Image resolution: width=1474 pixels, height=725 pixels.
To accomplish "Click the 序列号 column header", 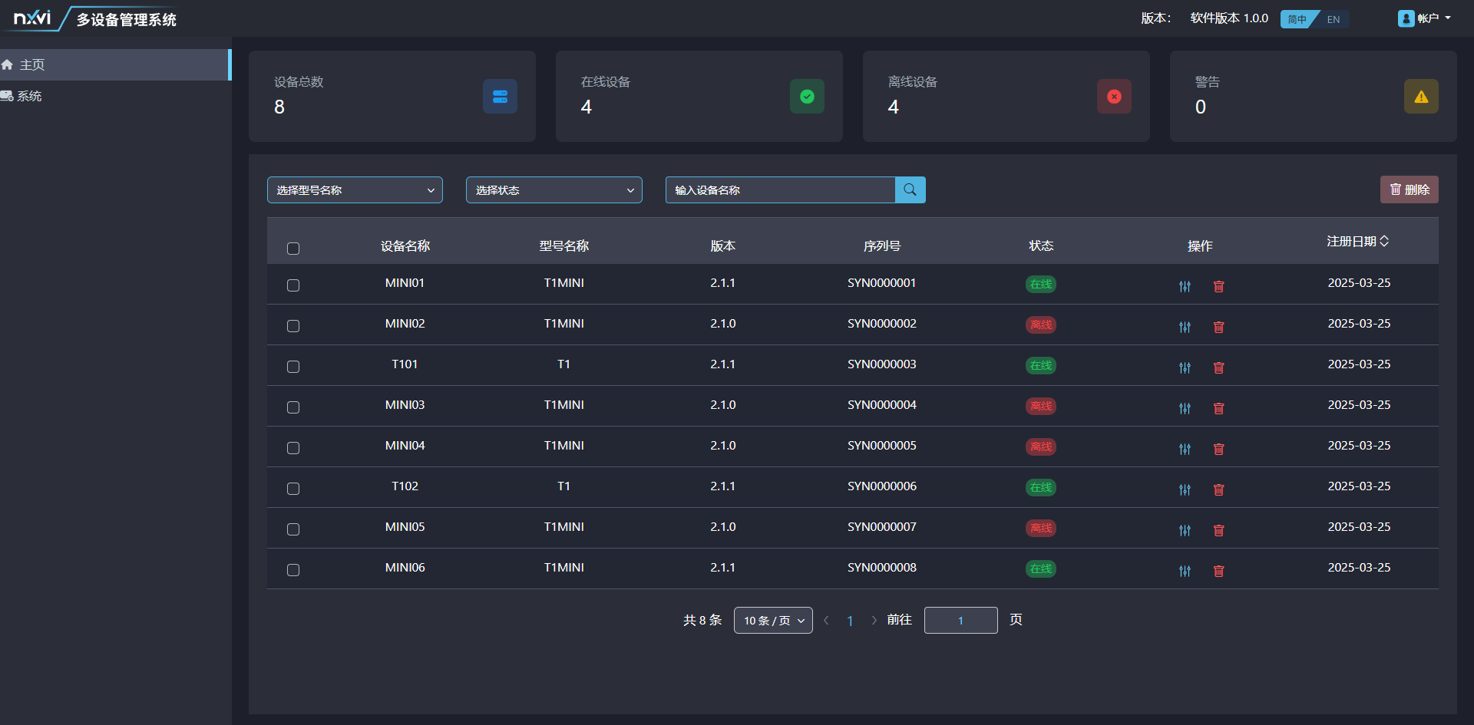I will point(882,246).
